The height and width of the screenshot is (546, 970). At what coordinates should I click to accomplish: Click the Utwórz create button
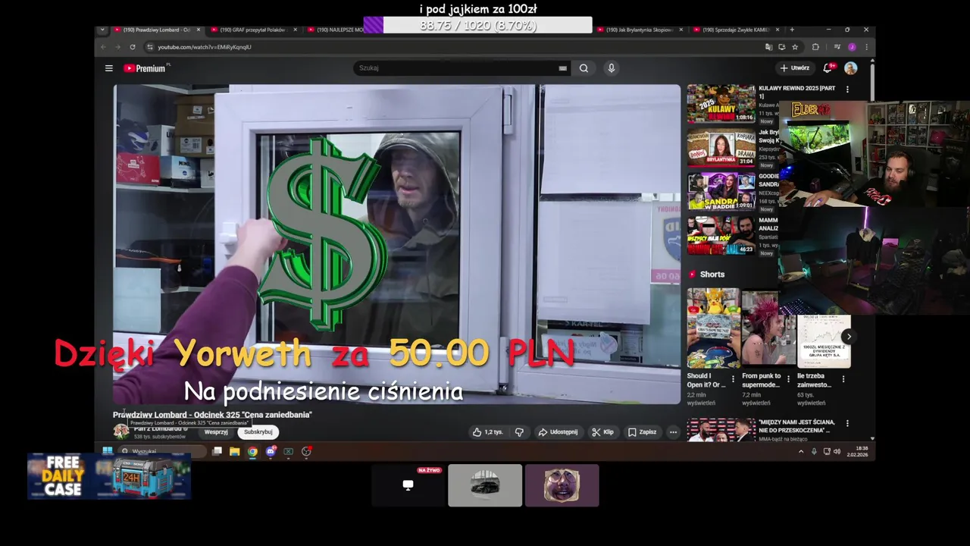point(794,67)
